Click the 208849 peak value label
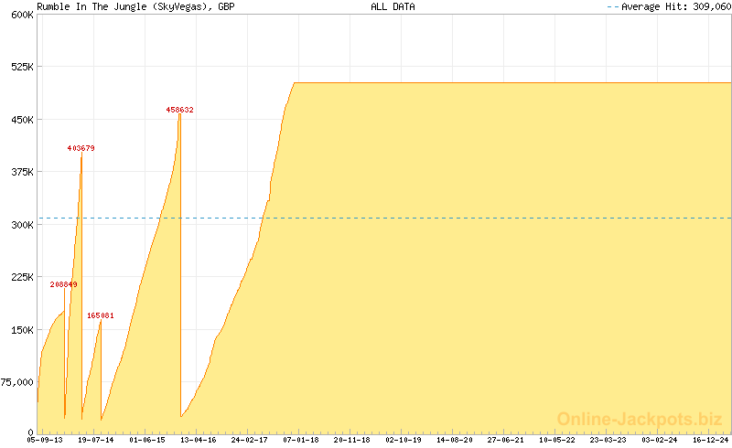732x448 pixels. pyautogui.click(x=63, y=284)
